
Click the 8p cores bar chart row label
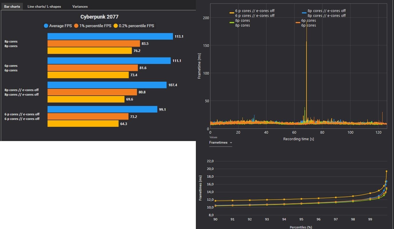11,44
